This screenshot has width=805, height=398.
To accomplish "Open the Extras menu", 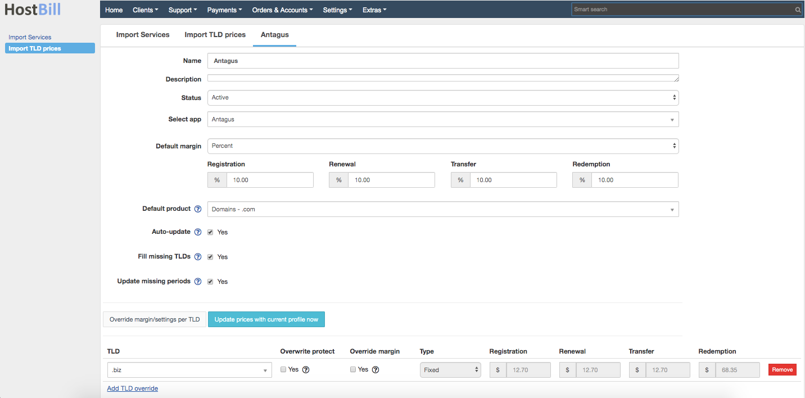I will tap(374, 10).
